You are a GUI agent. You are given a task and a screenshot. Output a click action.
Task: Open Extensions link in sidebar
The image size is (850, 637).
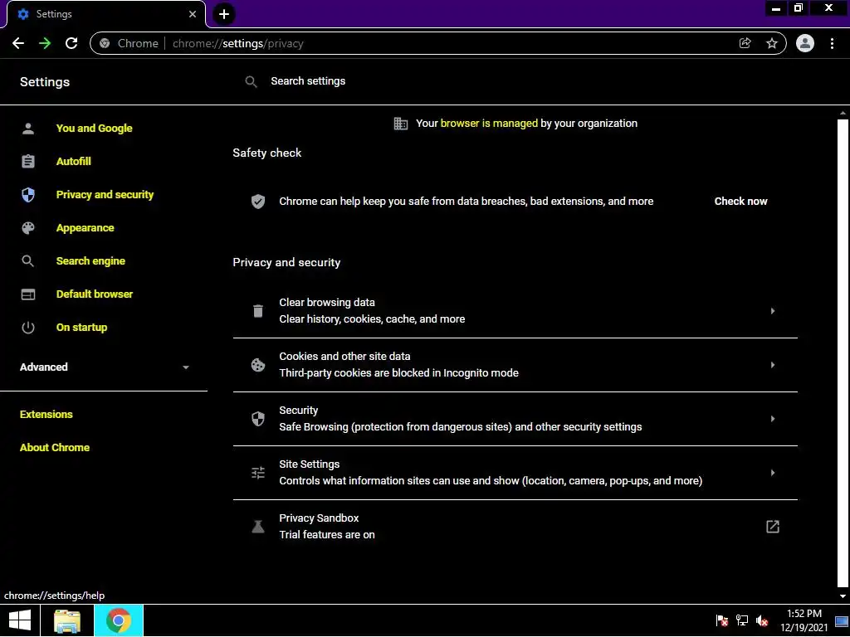click(46, 415)
